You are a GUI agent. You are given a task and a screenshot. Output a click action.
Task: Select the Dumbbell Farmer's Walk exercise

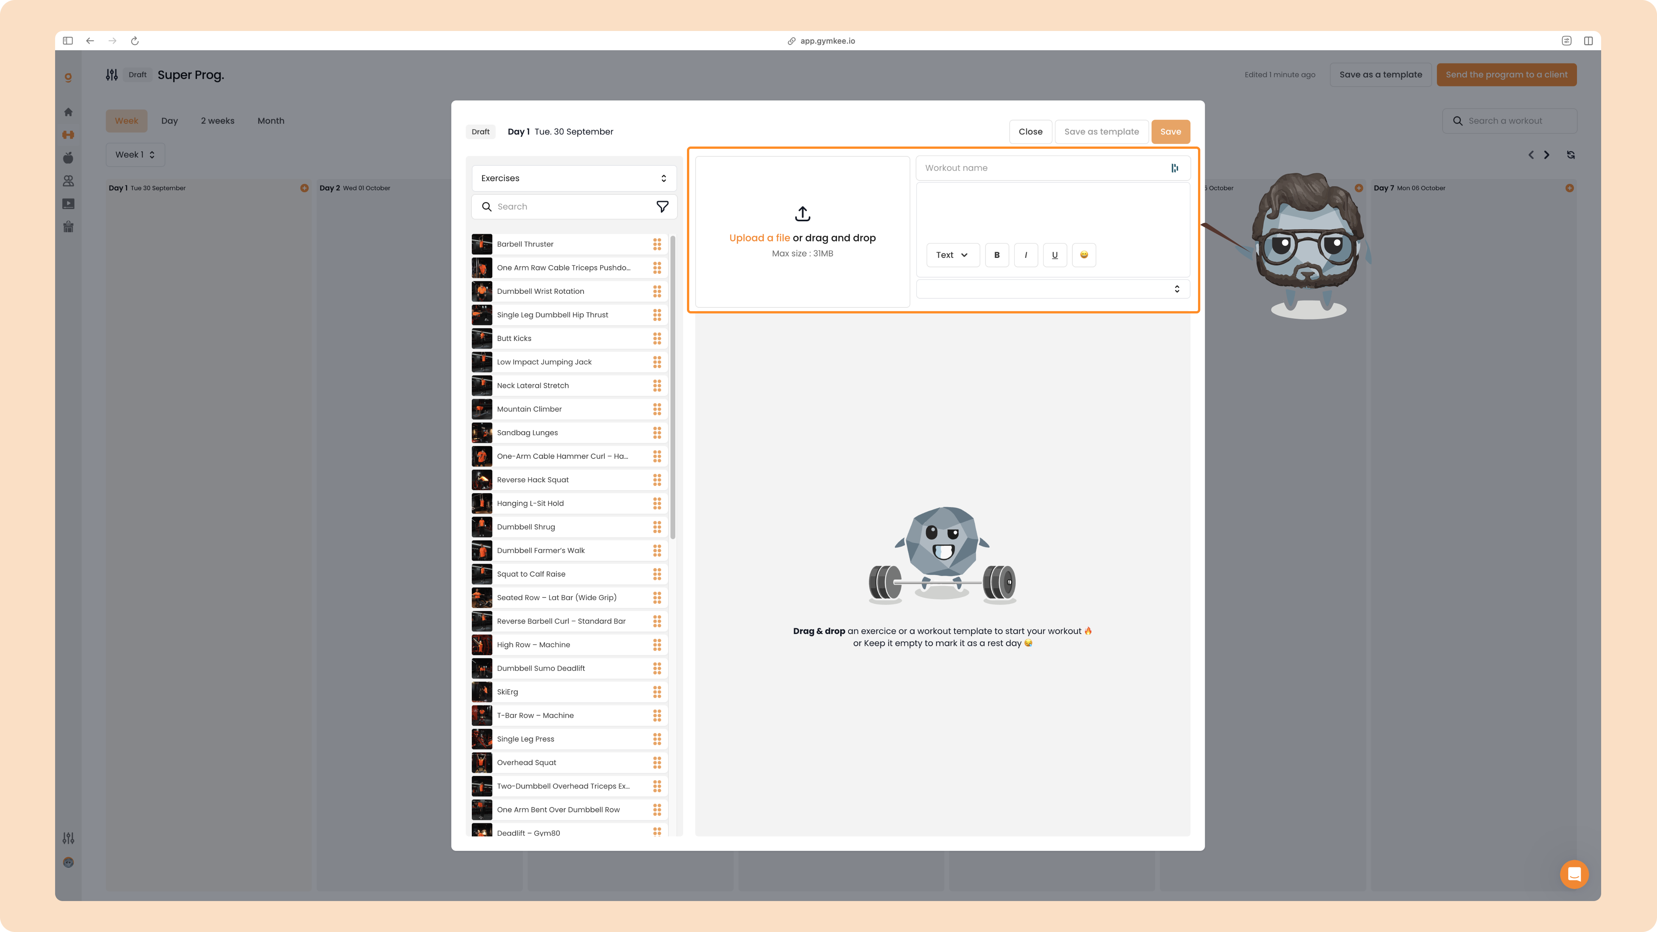point(569,550)
